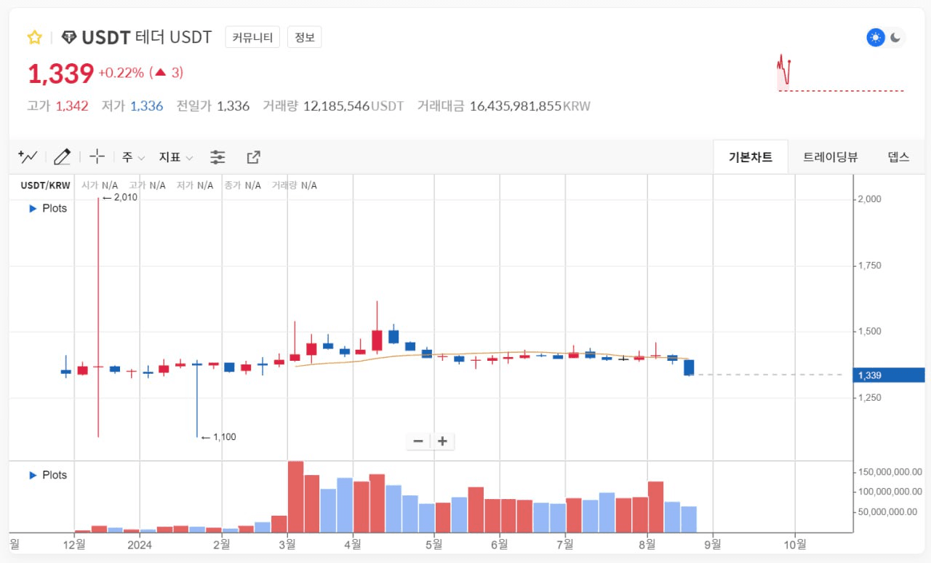Open the 주 interval dropdown
The height and width of the screenshot is (563, 931).
click(x=133, y=157)
